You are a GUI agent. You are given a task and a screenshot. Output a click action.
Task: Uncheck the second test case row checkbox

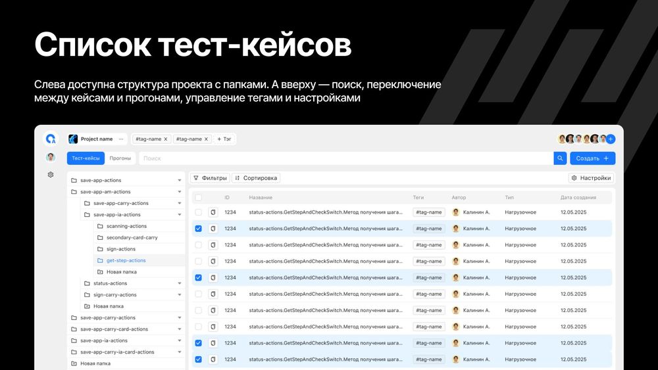(x=198, y=229)
